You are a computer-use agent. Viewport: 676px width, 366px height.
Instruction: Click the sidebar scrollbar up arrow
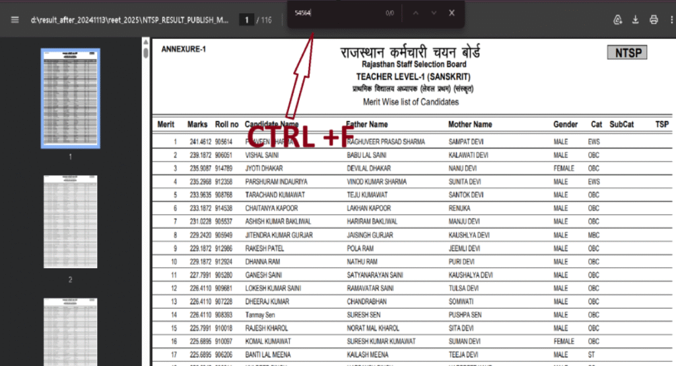(146, 42)
